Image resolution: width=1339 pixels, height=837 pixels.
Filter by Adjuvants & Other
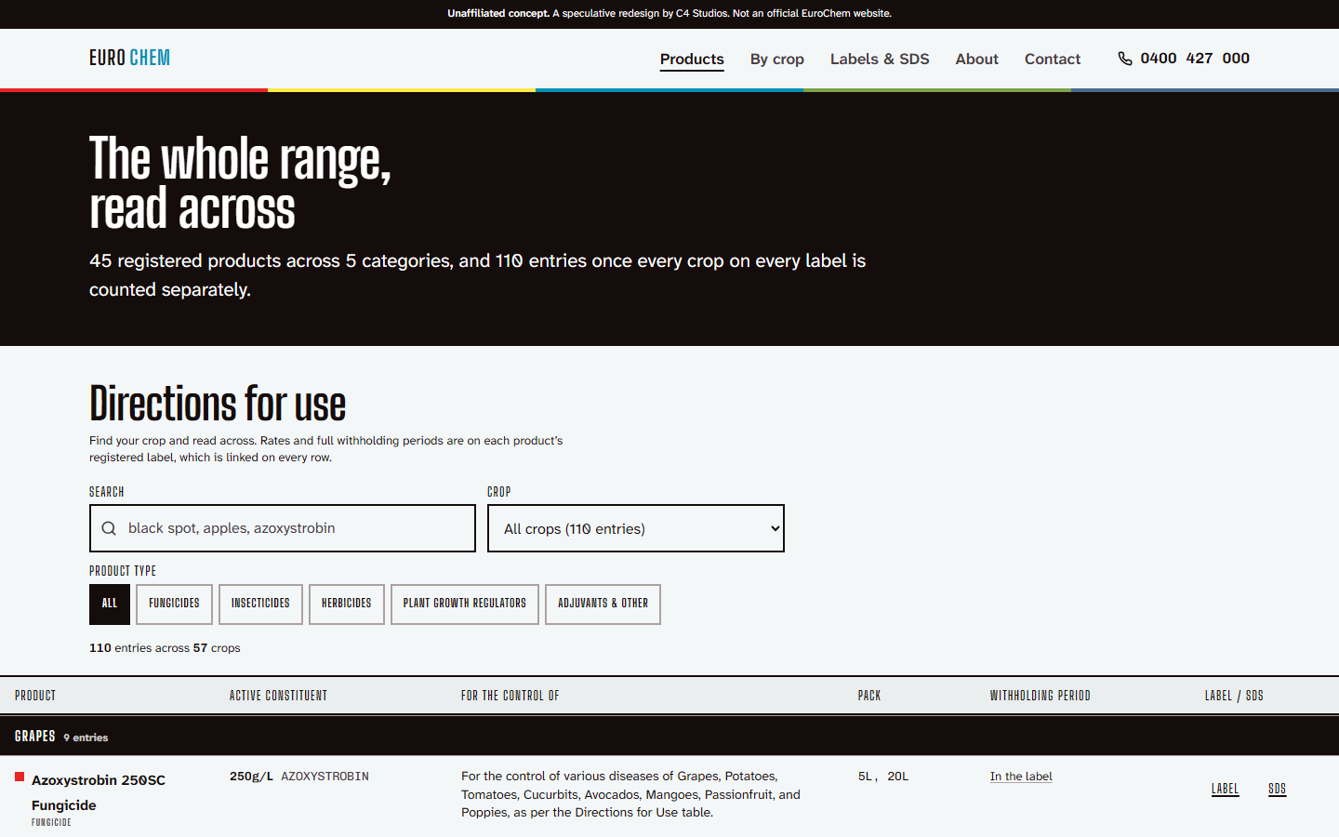tap(603, 604)
